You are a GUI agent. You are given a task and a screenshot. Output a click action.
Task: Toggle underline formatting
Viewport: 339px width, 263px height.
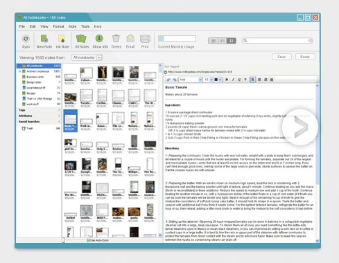pyautogui.click(x=239, y=80)
